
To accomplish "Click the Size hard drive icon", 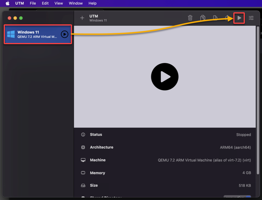I will pyautogui.click(x=83, y=185).
